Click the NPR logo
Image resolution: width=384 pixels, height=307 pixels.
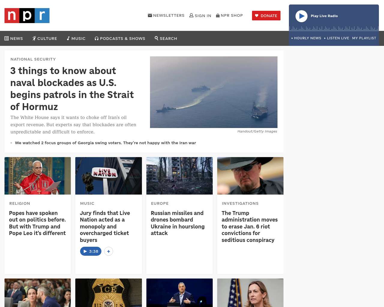click(27, 16)
